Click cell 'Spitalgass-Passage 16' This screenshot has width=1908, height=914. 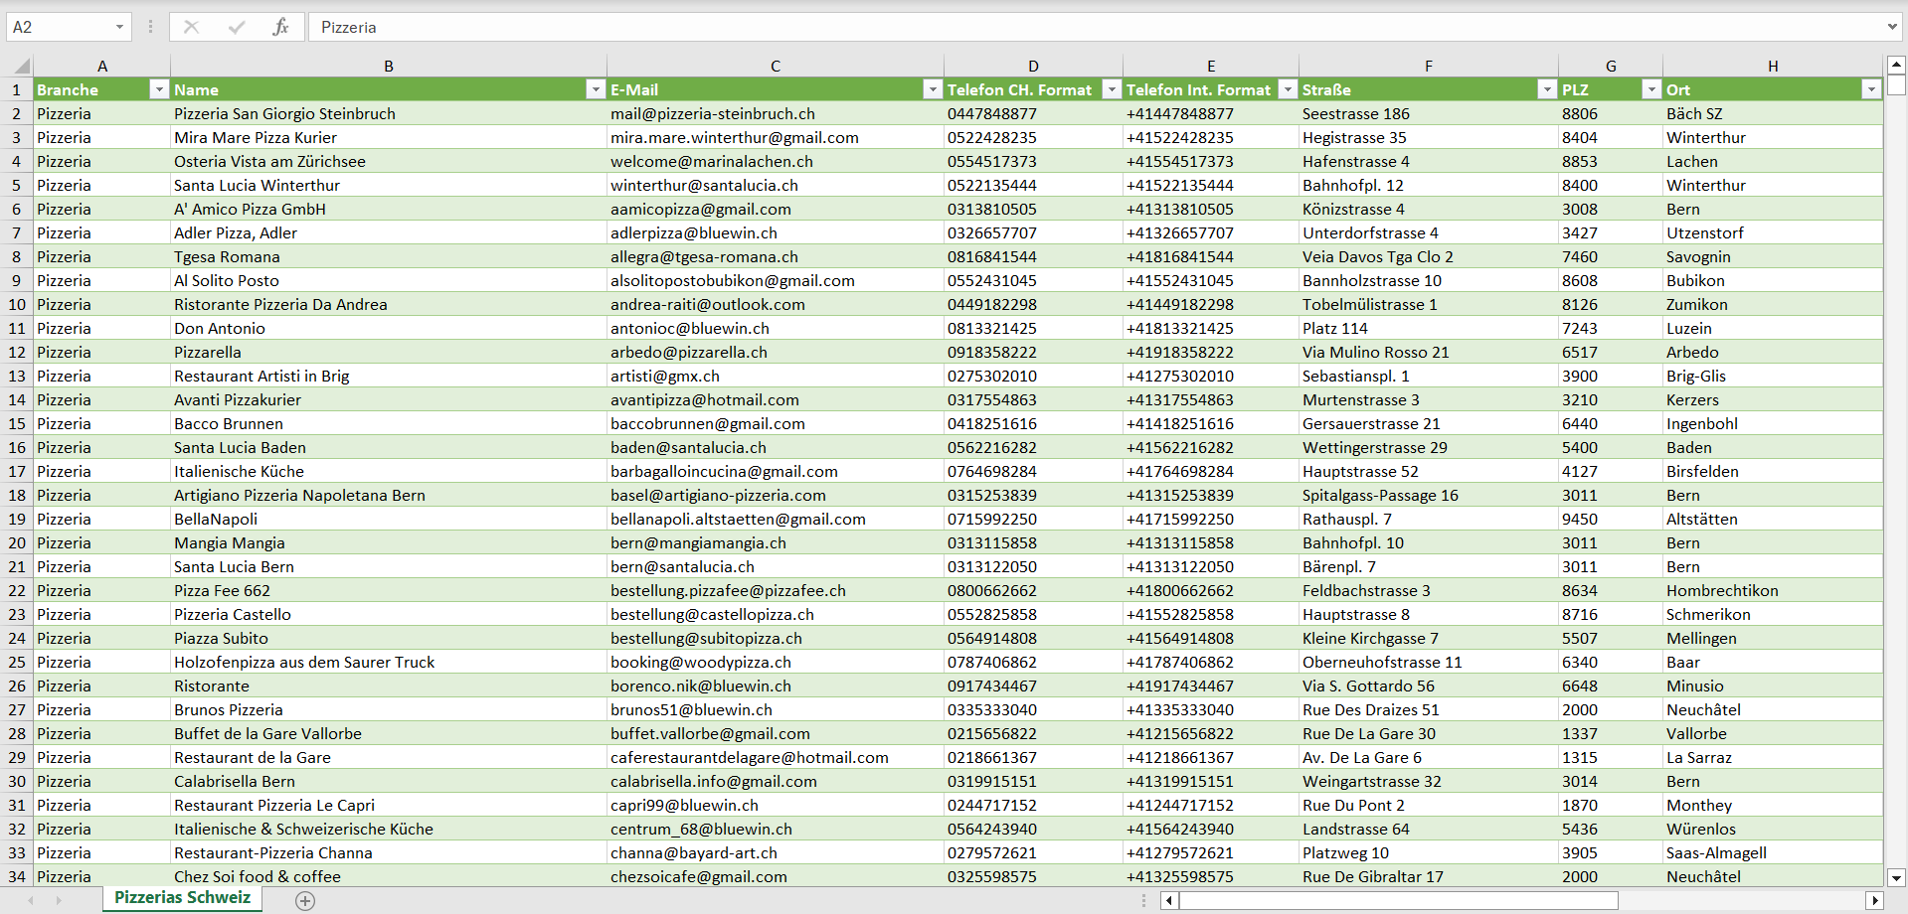point(1429,495)
